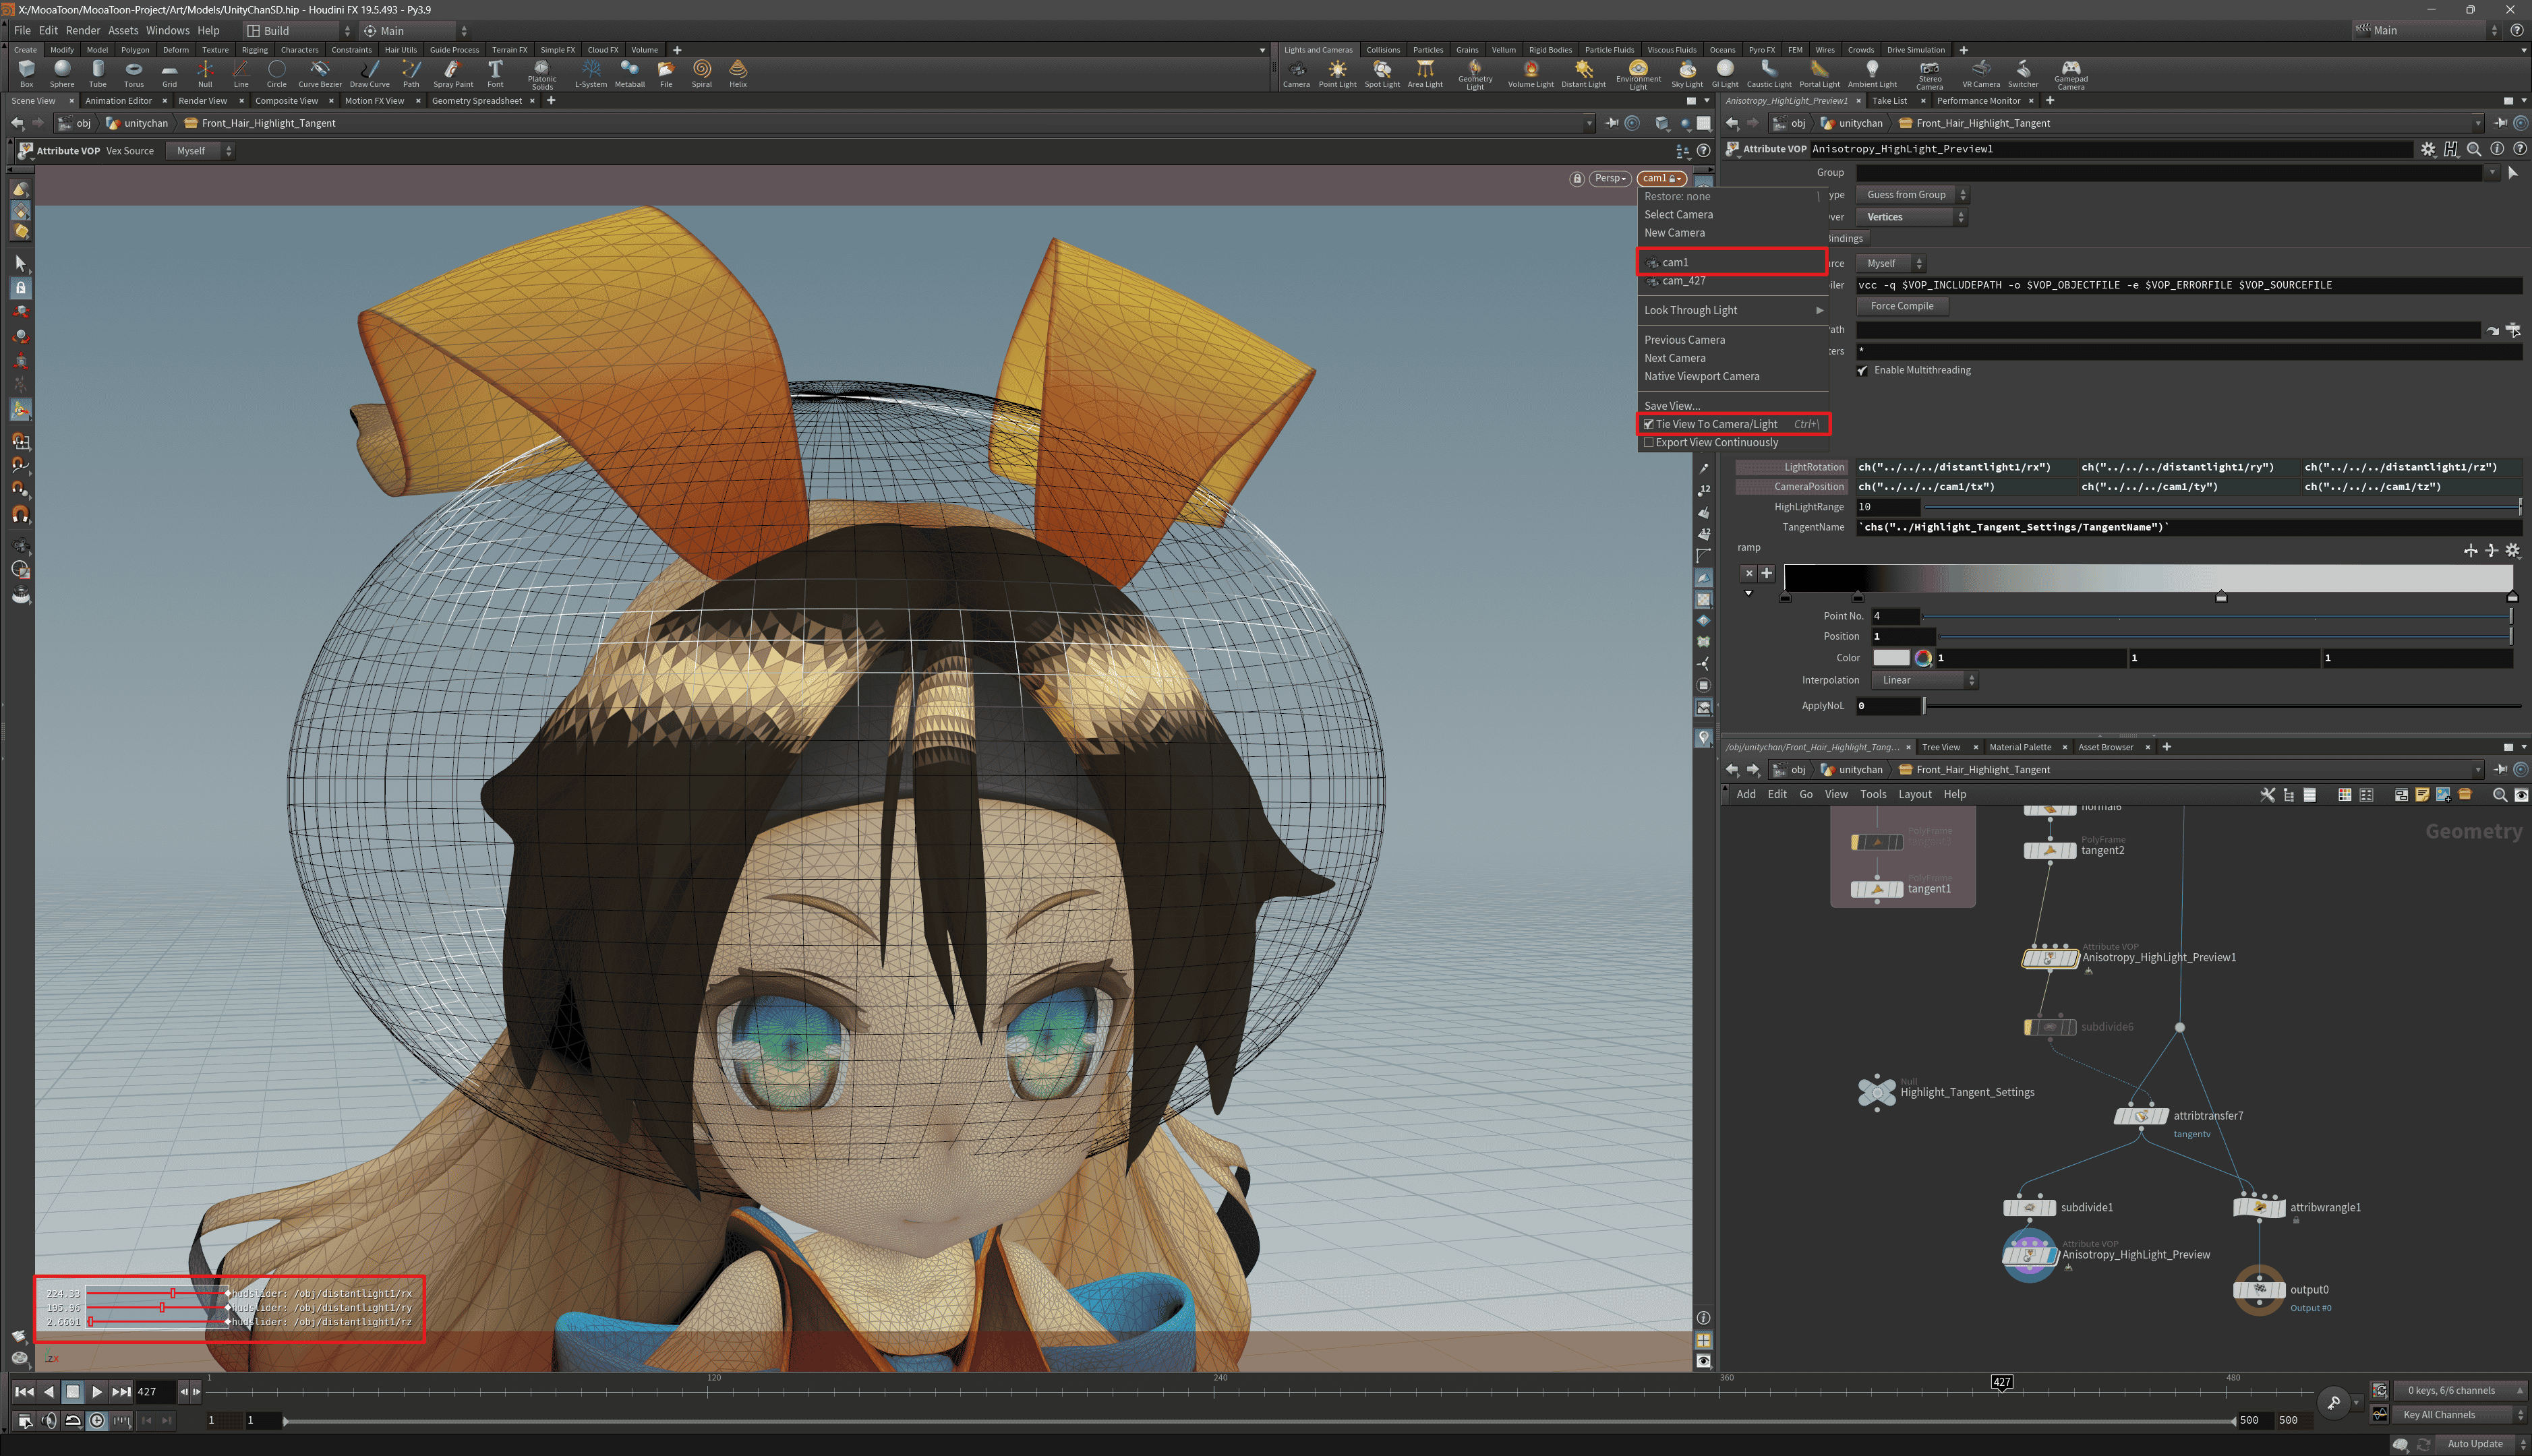The image size is (2532, 1456).
Task: Add a Spot Light from shelf
Action: [1382, 73]
